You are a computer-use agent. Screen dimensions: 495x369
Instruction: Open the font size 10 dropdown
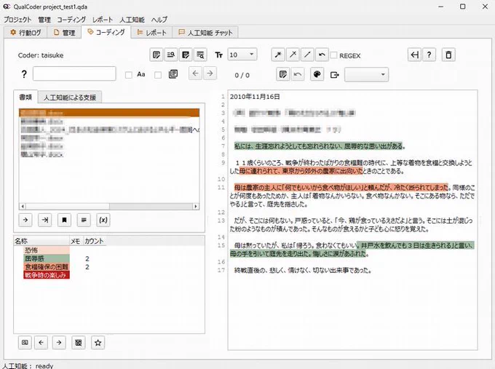click(x=242, y=55)
